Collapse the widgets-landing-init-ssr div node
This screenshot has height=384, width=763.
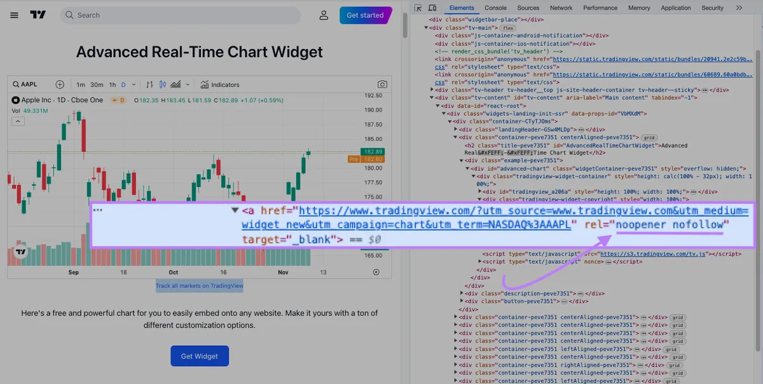(444, 113)
